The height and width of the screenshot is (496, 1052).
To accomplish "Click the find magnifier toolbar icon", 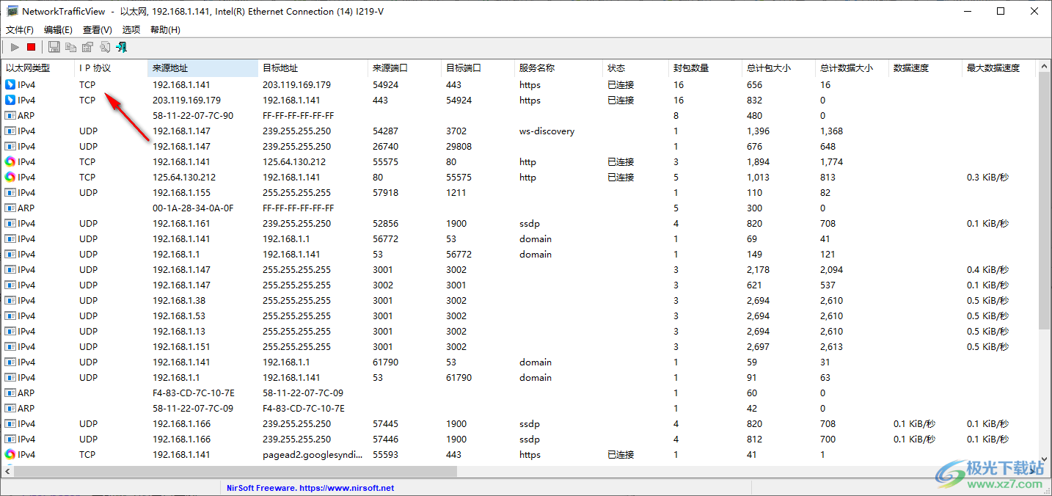I will click(x=105, y=47).
